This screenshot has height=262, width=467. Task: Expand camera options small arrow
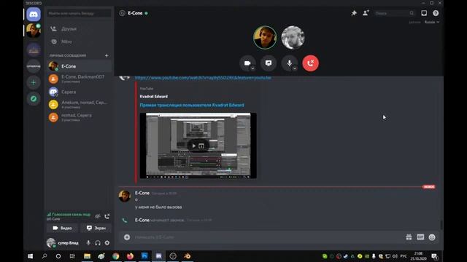tap(252, 68)
